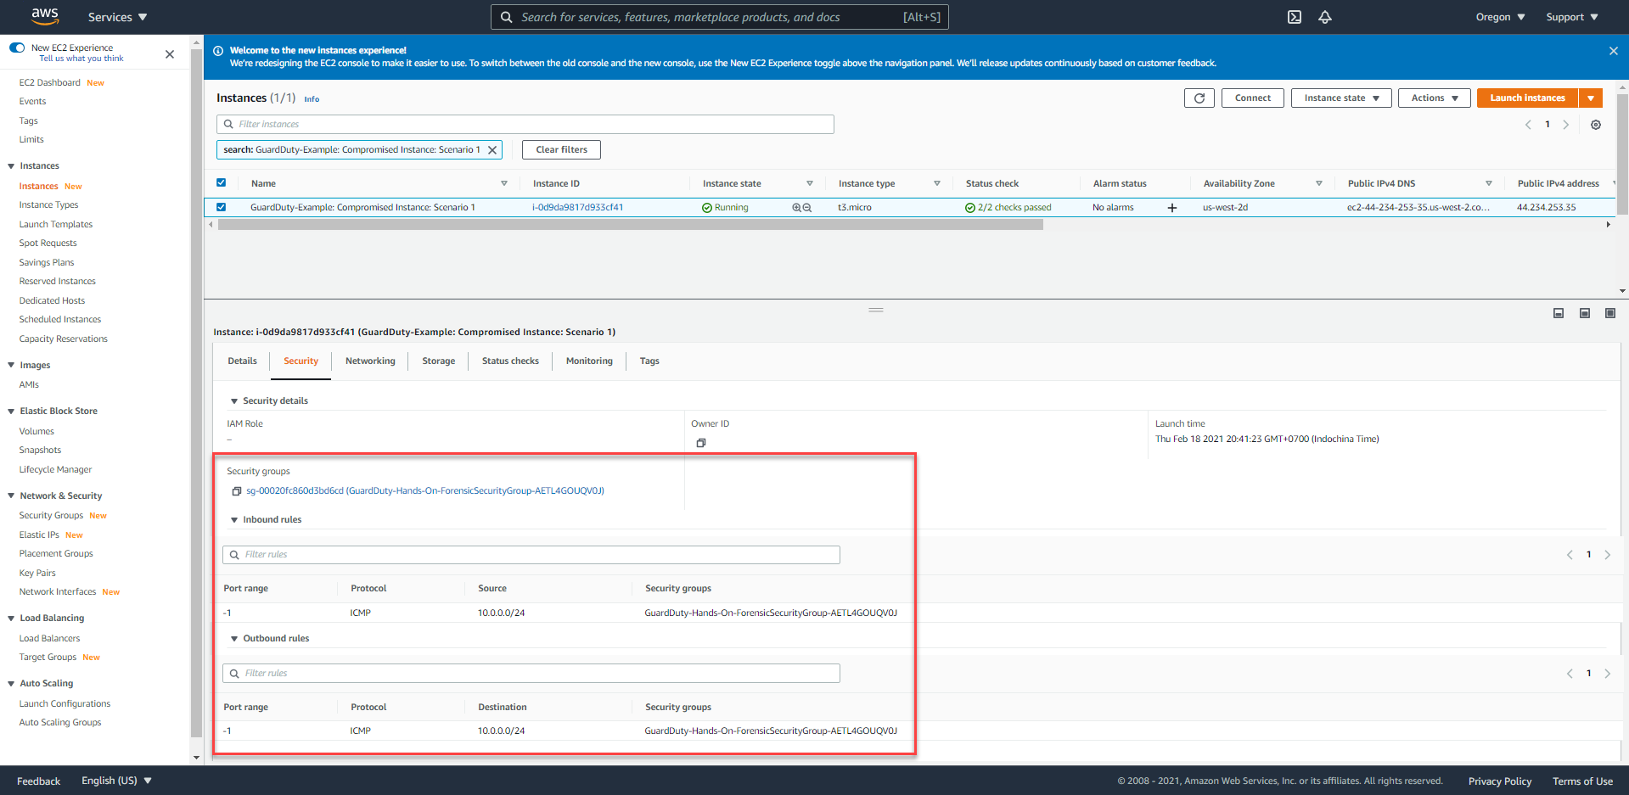Open Privacy Policy footer link
This screenshot has width=1629, height=795.
coord(1500,781)
